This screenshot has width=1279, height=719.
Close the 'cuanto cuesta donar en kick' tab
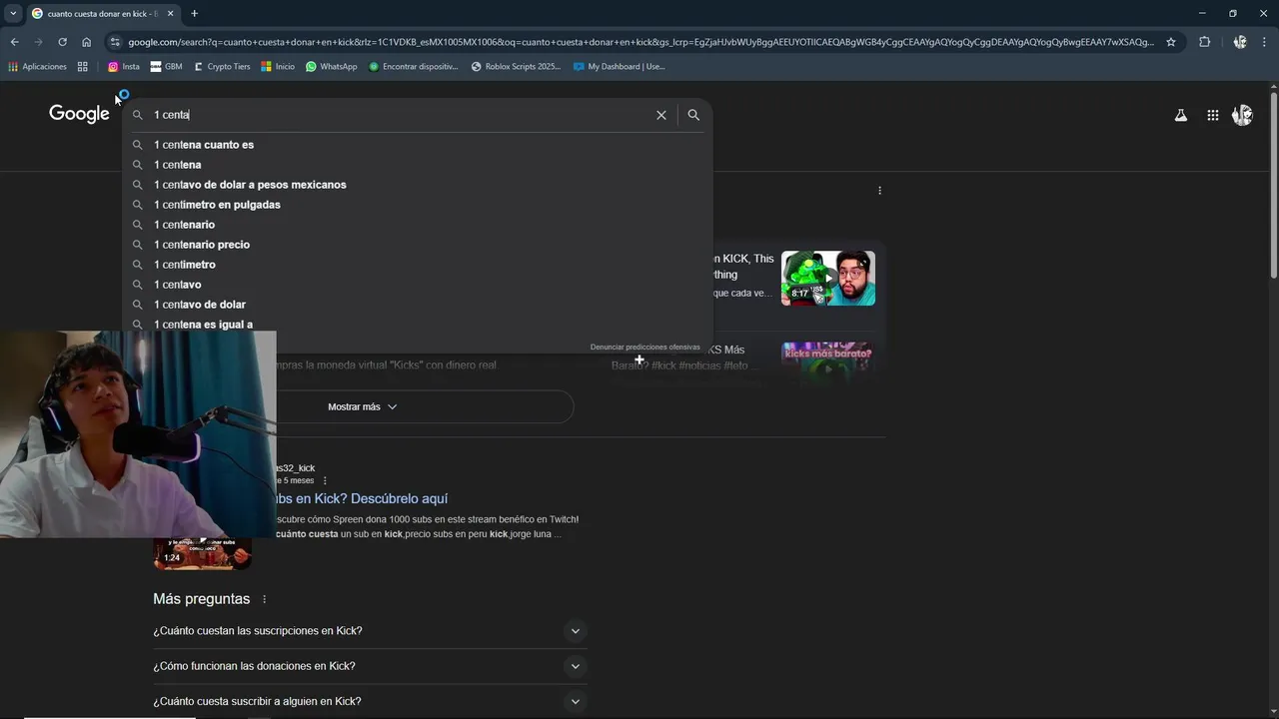[x=170, y=13]
